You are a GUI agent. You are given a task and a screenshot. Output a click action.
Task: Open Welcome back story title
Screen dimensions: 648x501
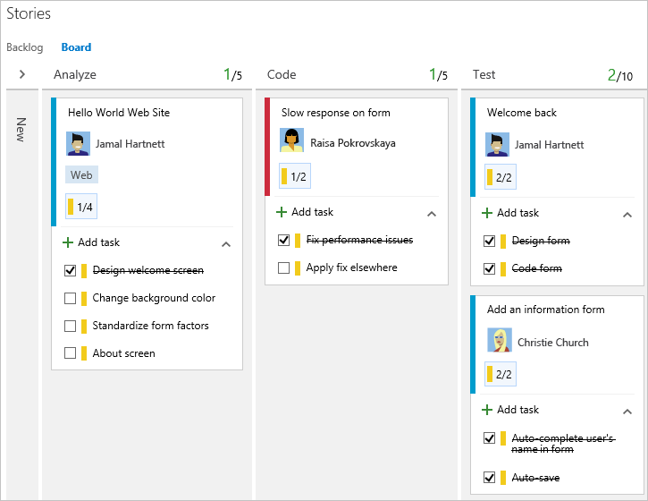click(522, 113)
